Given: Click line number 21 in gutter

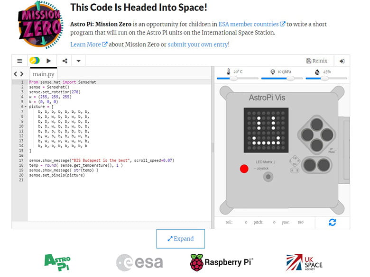Looking at the screenshot, I should coord(21,180).
